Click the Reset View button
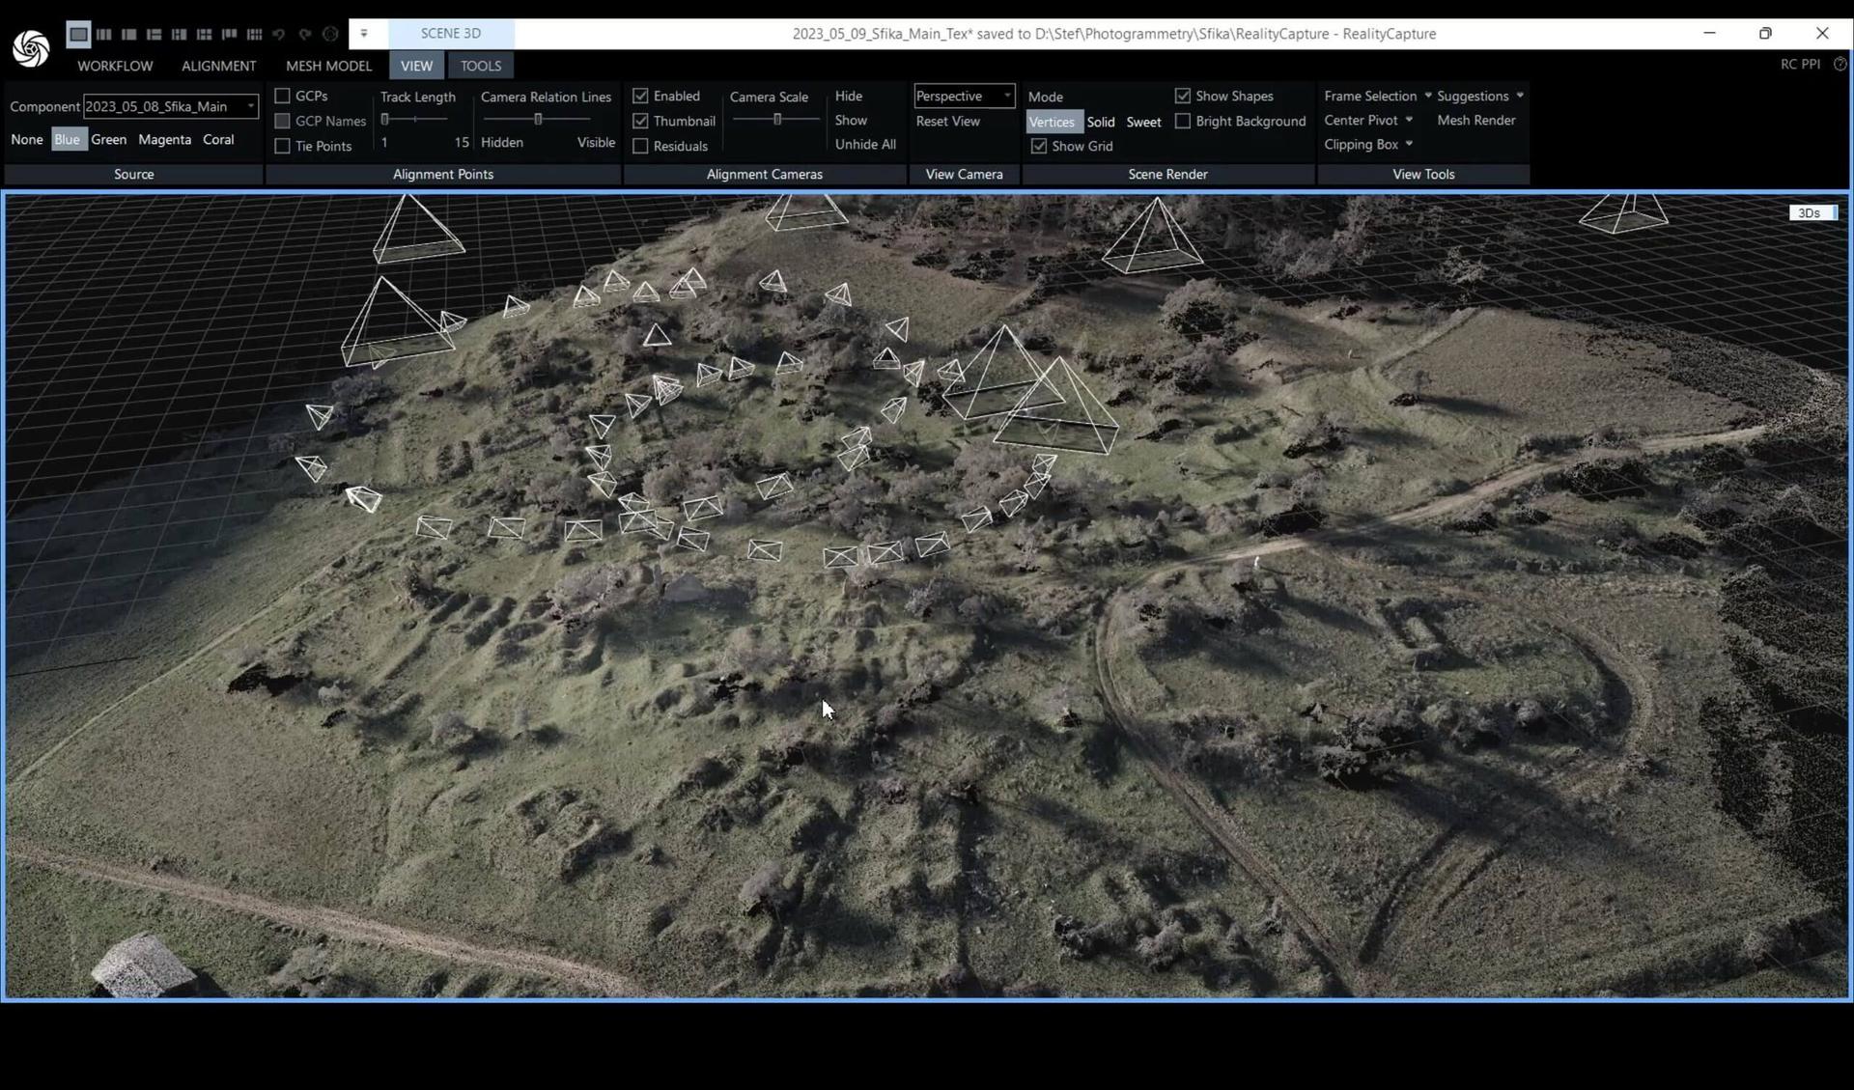This screenshot has height=1090, width=1854. click(947, 121)
